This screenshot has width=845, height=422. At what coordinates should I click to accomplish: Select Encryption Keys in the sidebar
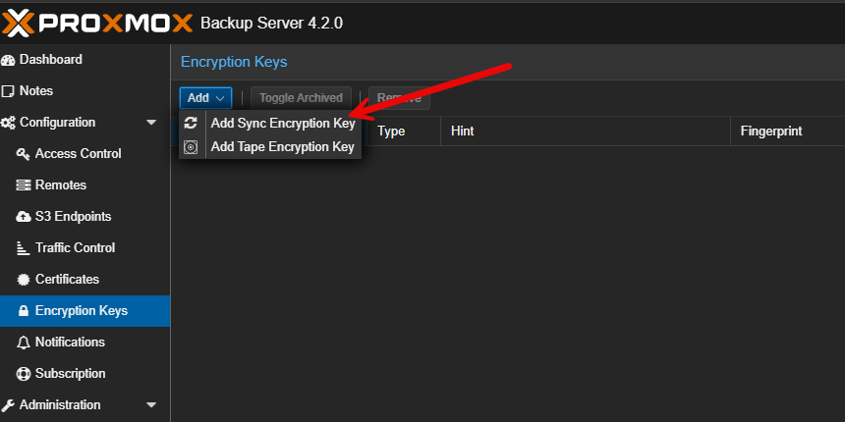tap(81, 311)
